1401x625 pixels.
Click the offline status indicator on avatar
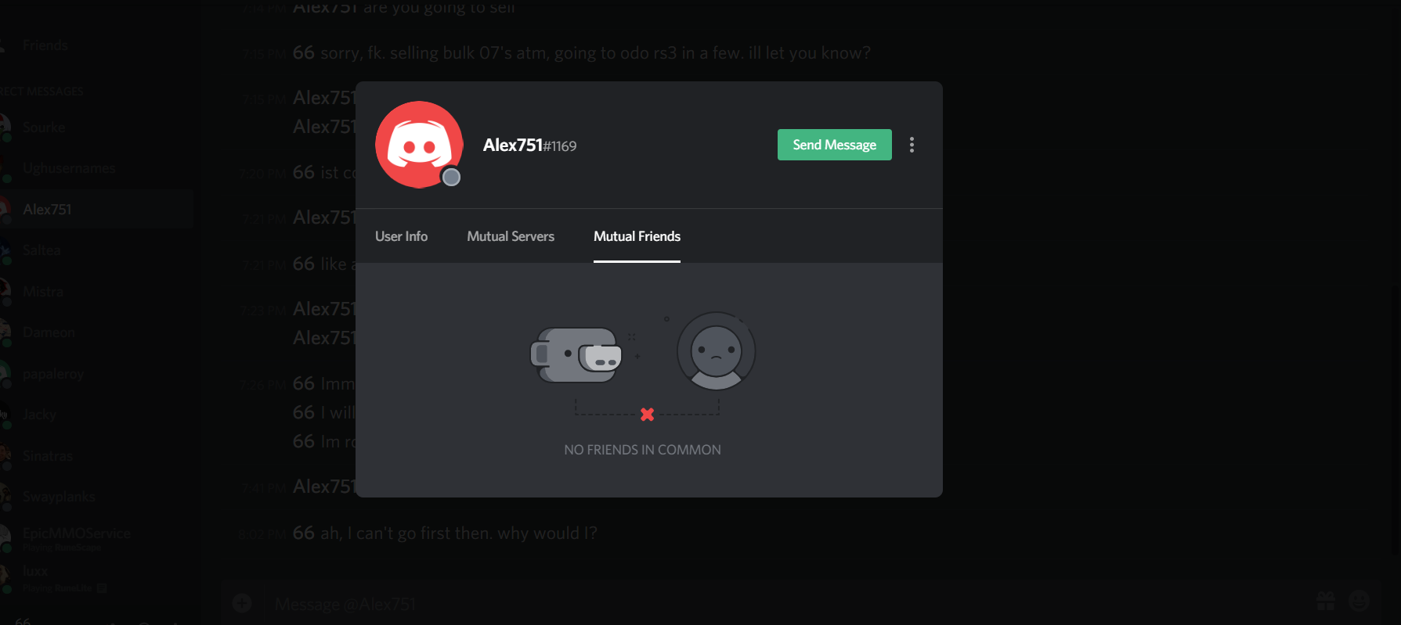(x=451, y=177)
